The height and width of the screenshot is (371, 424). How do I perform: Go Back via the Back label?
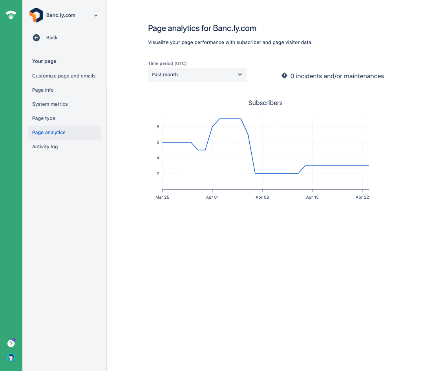pyautogui.click(x=52, y=38)
